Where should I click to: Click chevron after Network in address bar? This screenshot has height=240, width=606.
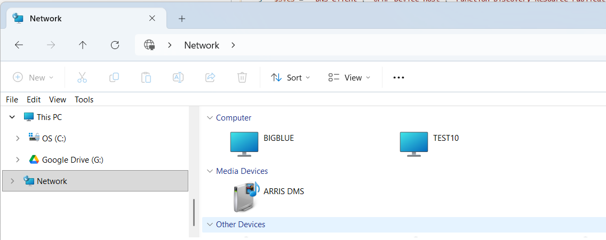[x=233, y=45]
